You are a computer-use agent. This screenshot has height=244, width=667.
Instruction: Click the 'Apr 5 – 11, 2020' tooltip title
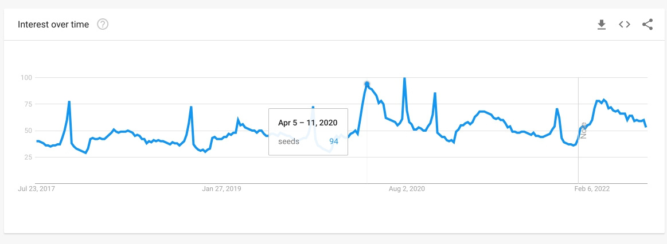tap(307, 123)
